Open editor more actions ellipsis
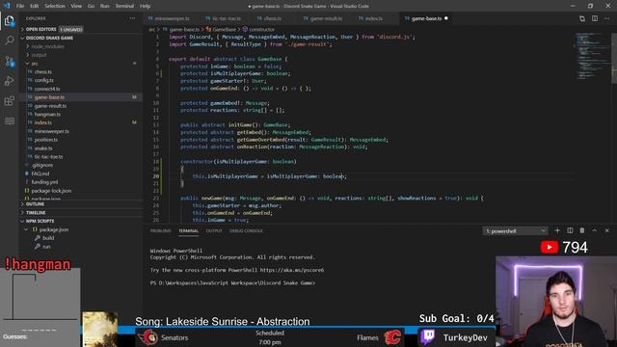 606,18
